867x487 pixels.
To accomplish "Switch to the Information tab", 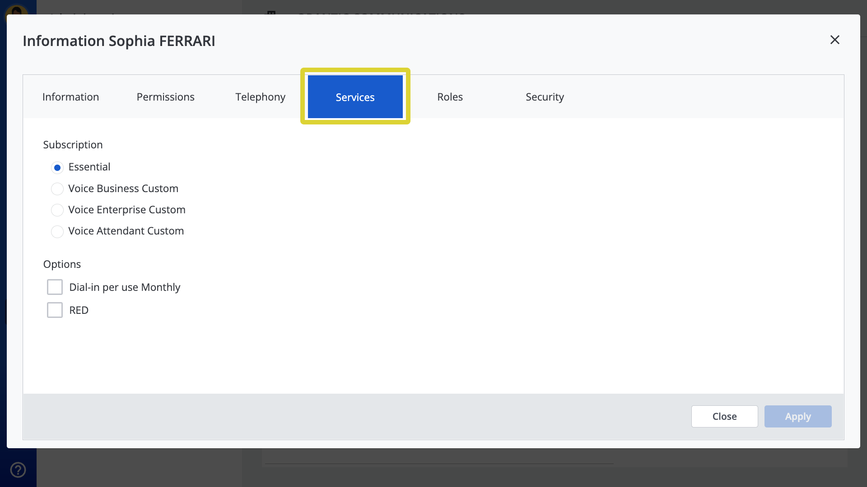I will 70,96.
